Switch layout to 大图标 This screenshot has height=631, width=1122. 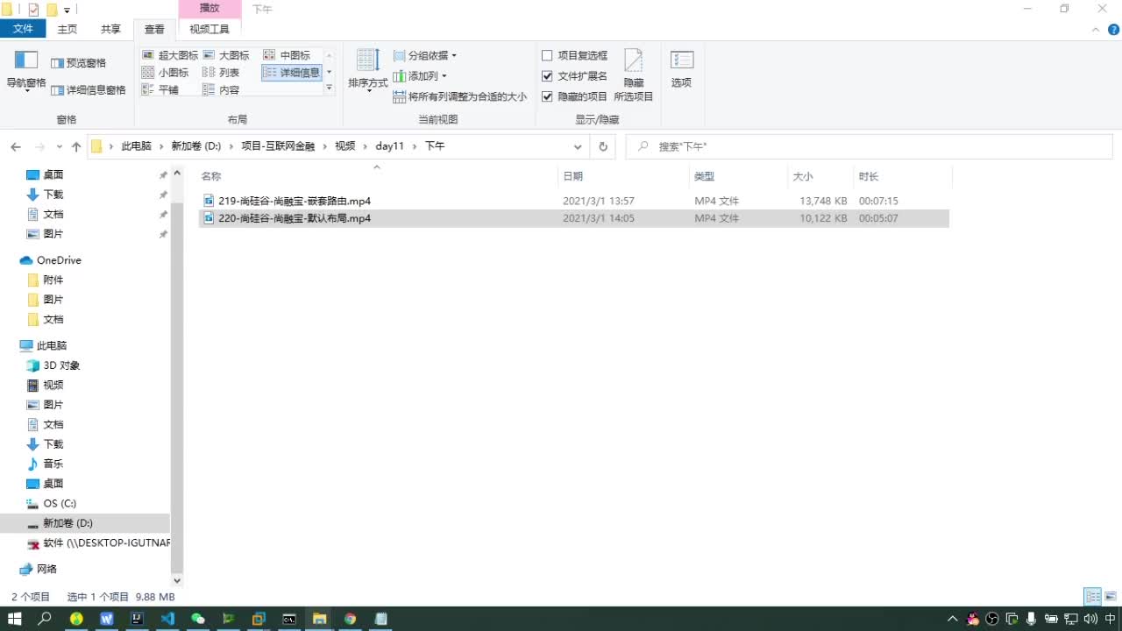[x=226, y=55]
